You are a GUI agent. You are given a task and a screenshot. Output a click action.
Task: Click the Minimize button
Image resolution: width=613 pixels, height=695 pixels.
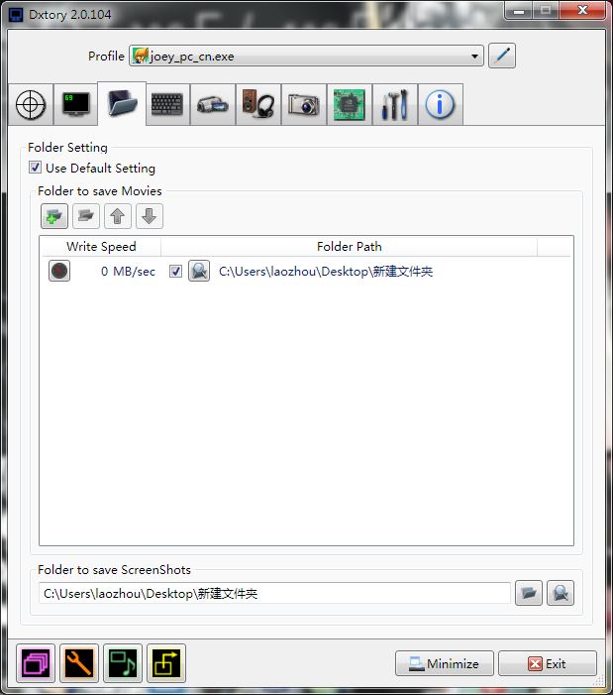point(445,663)
